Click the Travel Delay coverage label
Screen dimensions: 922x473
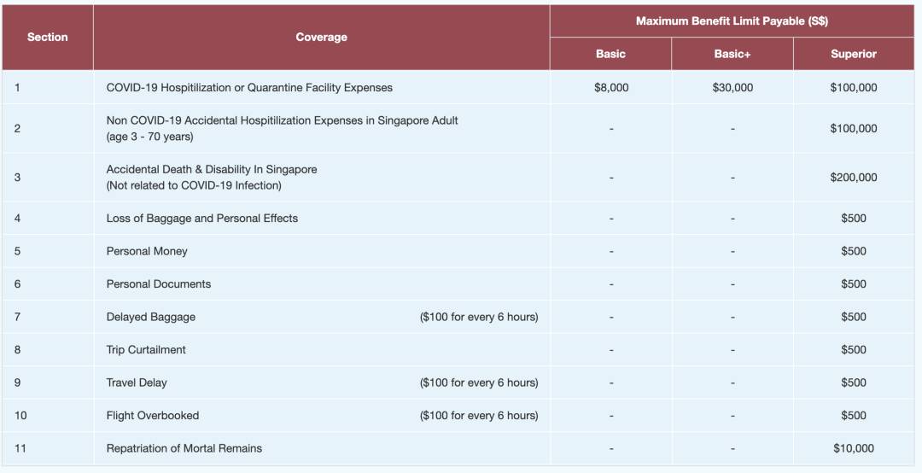tap(137, 382)
